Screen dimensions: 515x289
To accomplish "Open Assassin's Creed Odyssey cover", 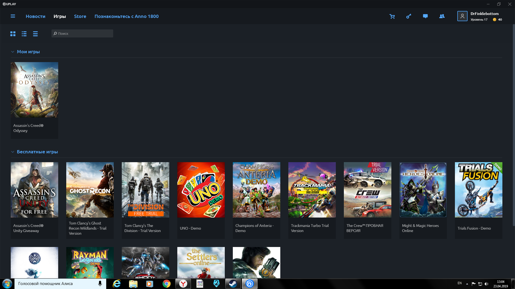I will pyautogui.click(x=34, y=90).
